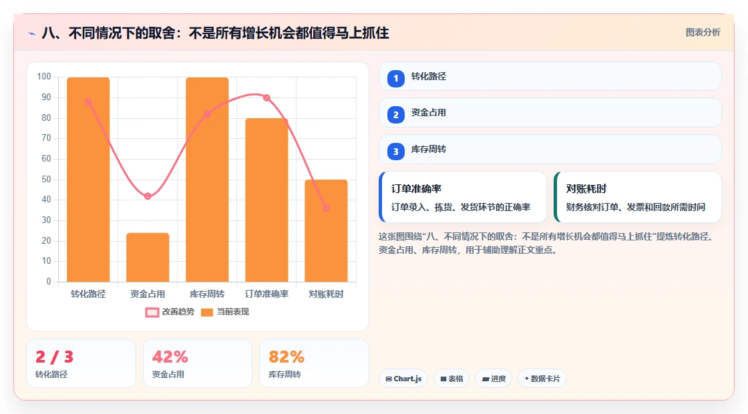This screenshot has width=748, height=414.
Task: Click the orange 当前表现 legend swatch
Action: pyautogui.click(x=206, y=313)
